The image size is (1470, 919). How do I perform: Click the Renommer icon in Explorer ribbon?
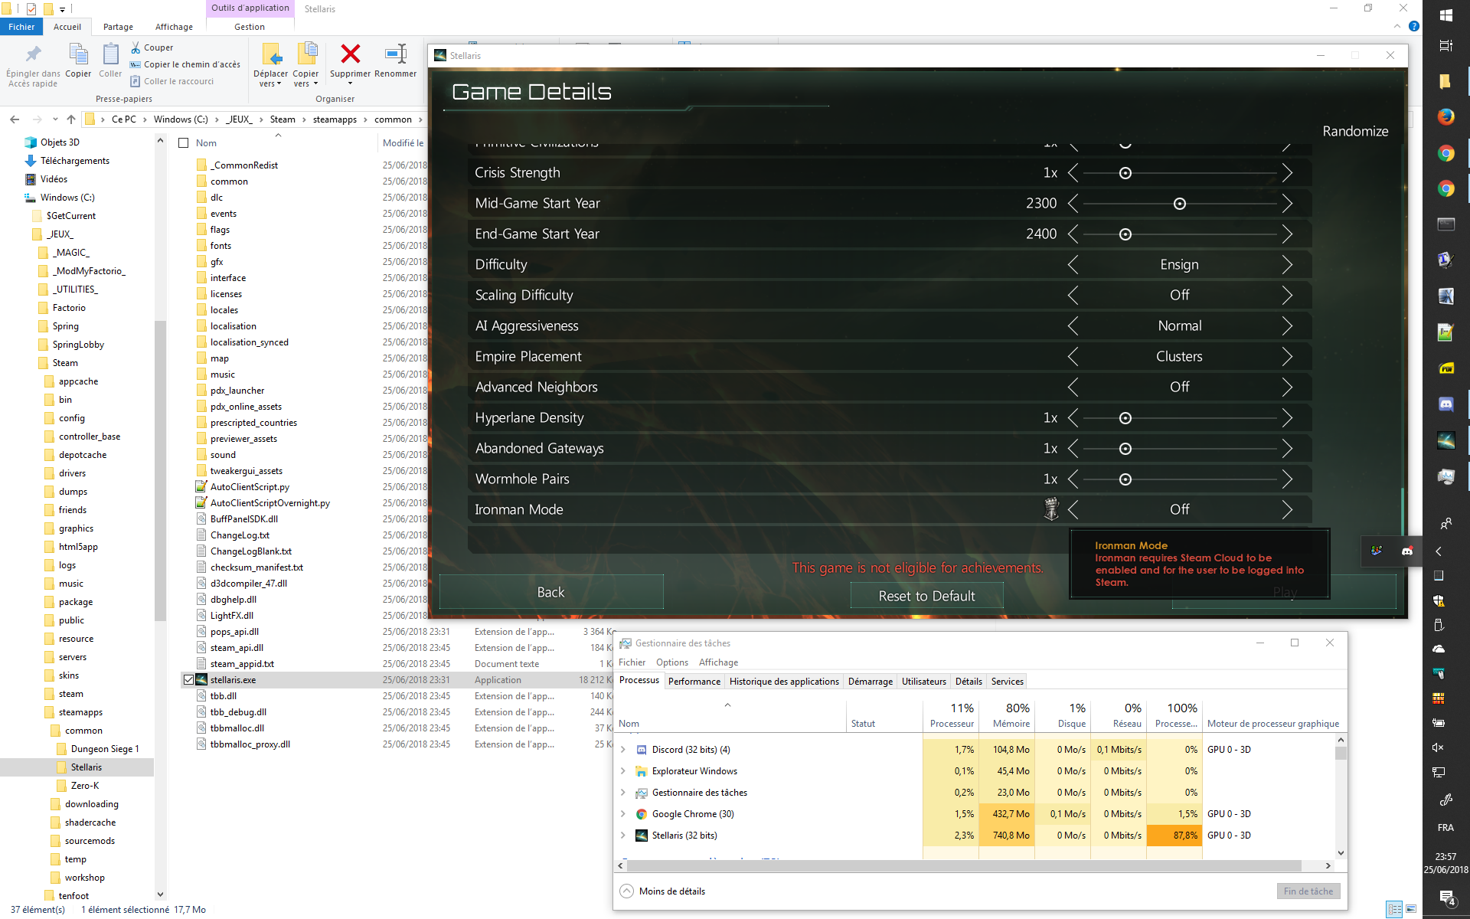(396, 54)
